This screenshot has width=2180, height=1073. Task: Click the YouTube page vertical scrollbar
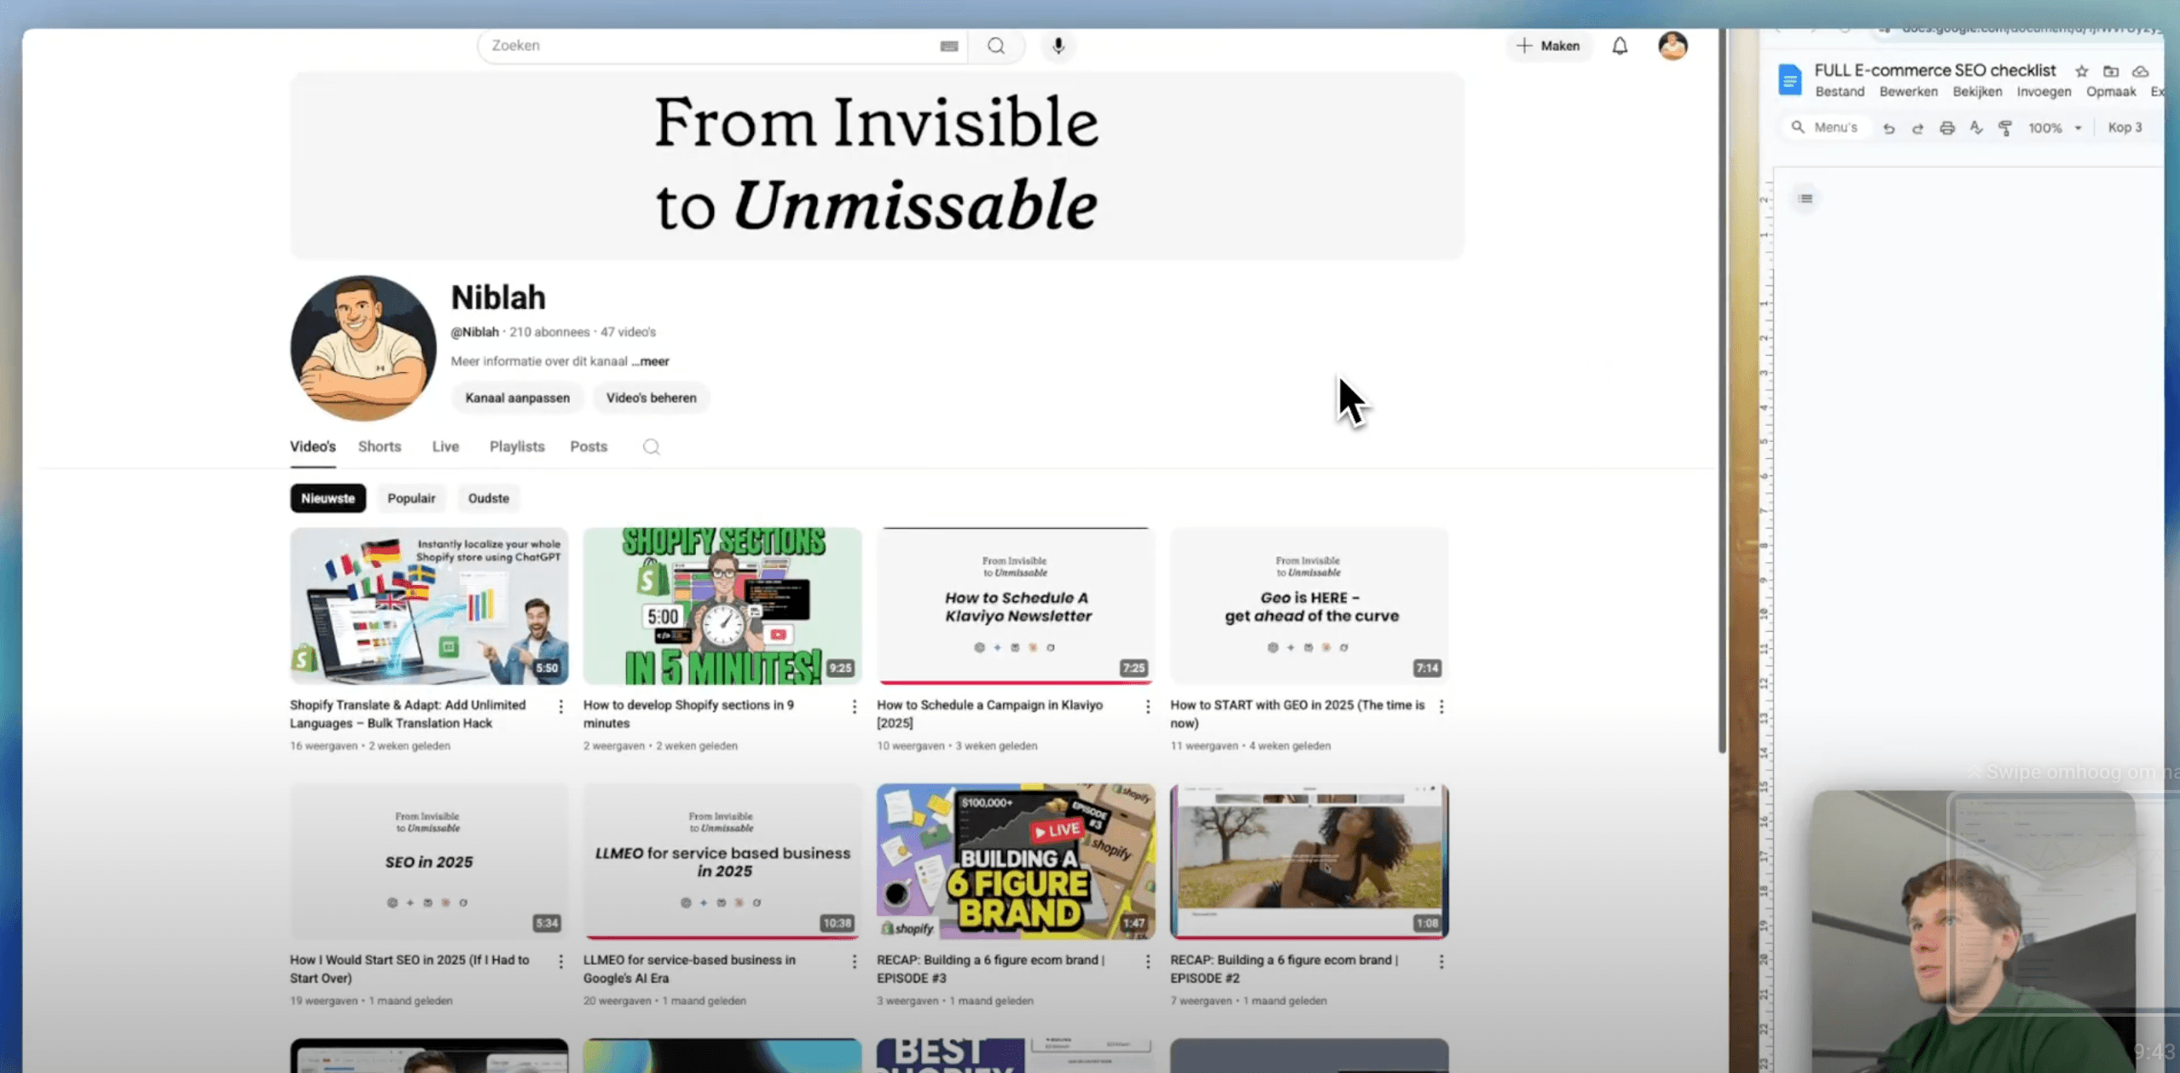click(x=1722, y=392)
